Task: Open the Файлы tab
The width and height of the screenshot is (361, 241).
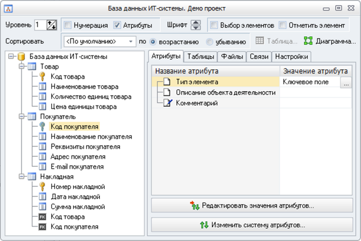Action: click(x=232, y=57)
